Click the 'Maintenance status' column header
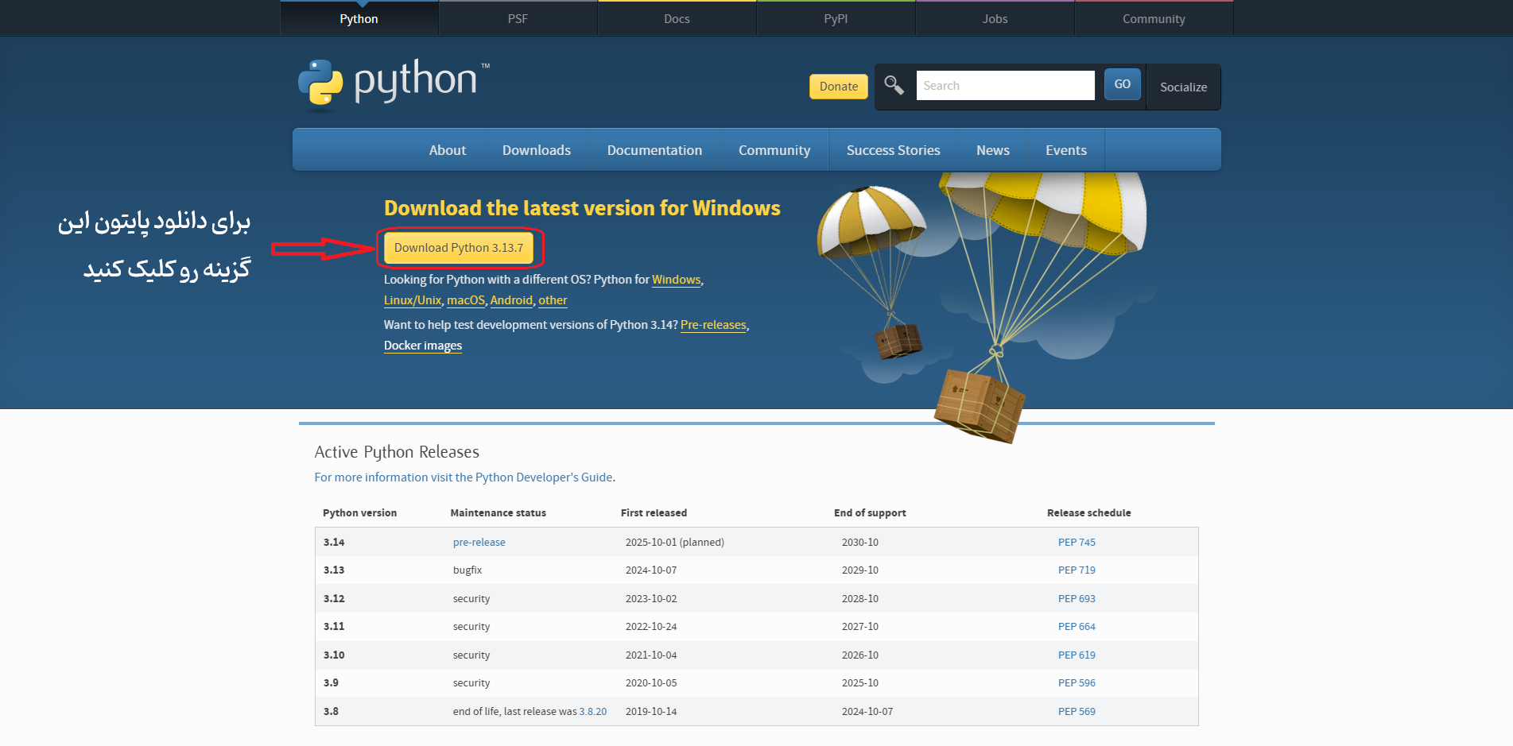 499,512
